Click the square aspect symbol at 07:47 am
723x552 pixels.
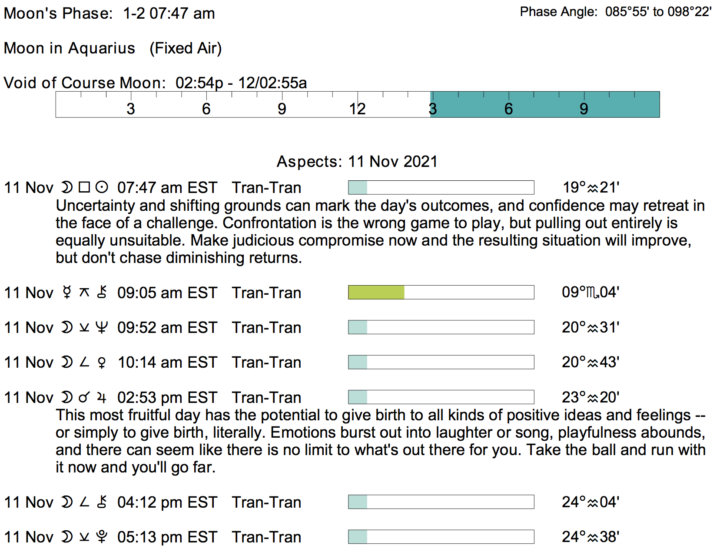click(x=84, y=187)
